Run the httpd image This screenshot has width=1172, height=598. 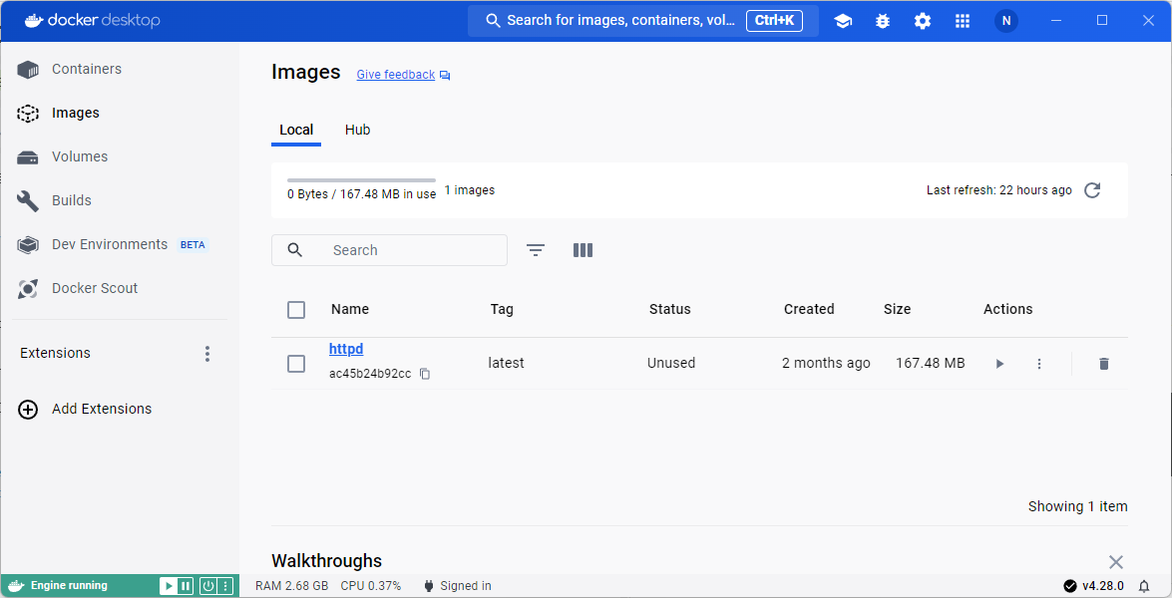pyautogui.click(x=999, y=364)
